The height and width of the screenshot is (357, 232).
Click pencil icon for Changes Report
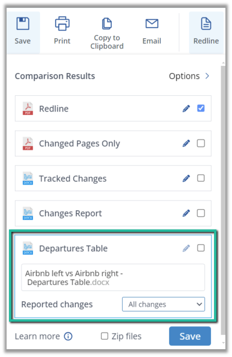tap(186, 213)
